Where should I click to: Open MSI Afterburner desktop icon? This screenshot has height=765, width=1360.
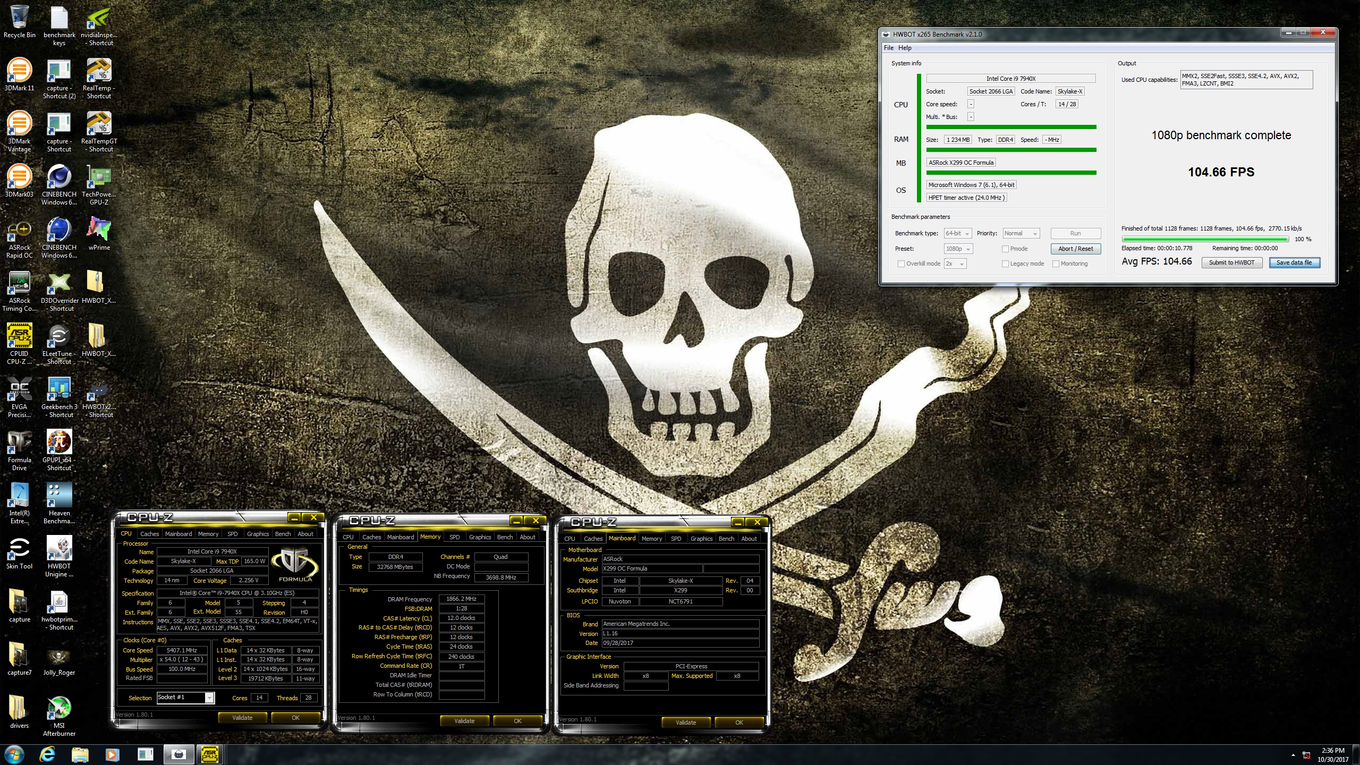(59, 716)
